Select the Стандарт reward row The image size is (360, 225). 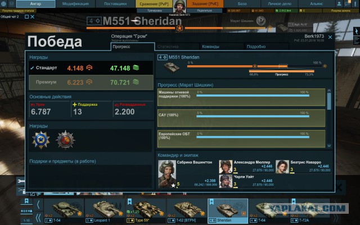coord(91,67)
